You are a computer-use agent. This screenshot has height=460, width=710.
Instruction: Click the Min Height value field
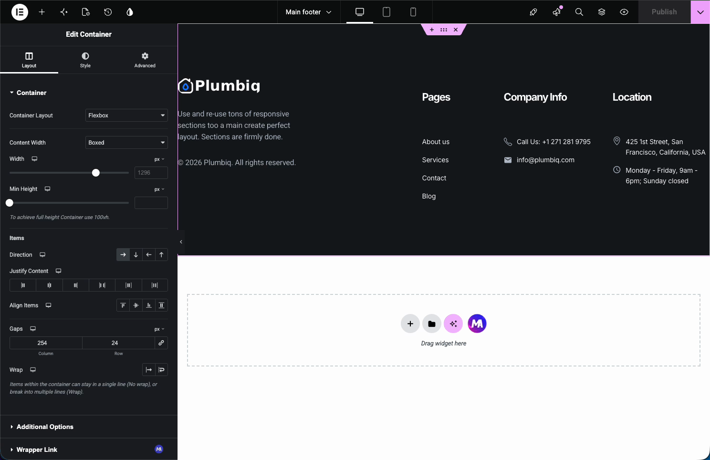tap(151, 203)
